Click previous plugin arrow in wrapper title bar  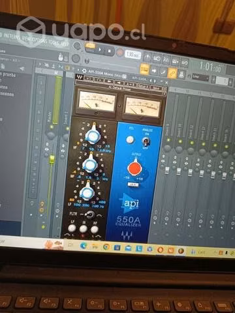pos(151,80)
